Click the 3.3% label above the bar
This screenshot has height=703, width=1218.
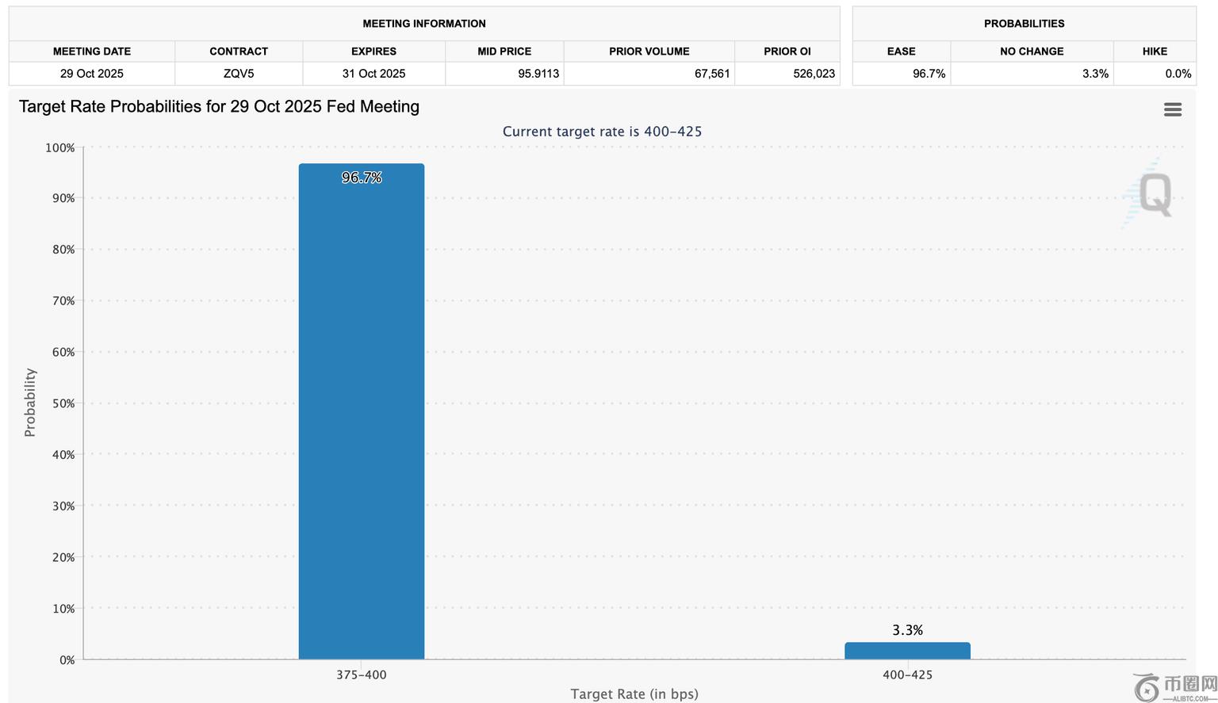pos(907,630)
